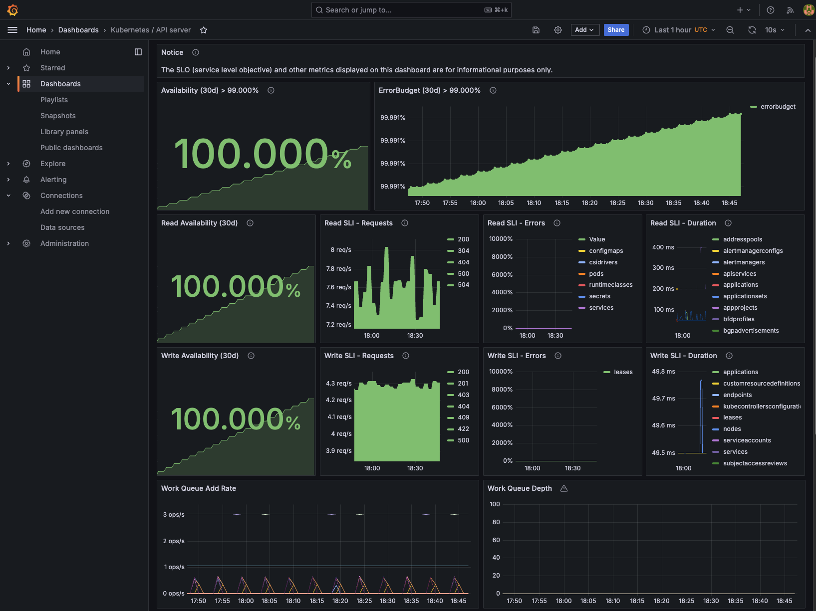816x611 pixels.
Task: Open the Add dropdown in the toolbar
Action: pos(584,30)
